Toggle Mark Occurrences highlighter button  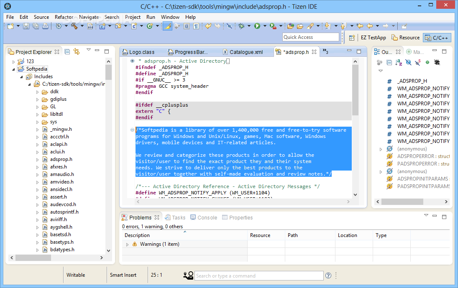click(167, 26)
